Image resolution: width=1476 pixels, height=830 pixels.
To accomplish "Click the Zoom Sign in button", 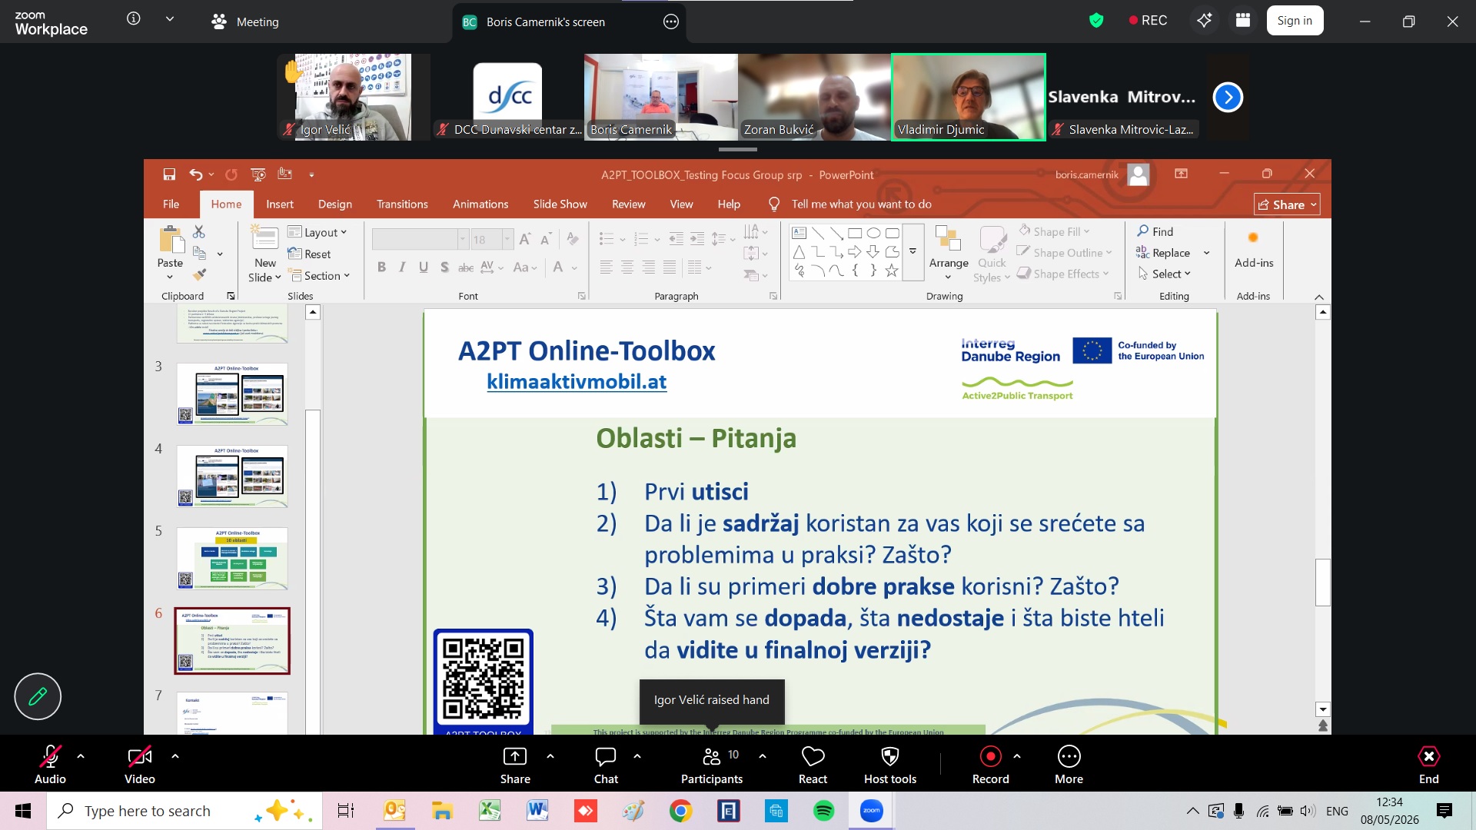I will tap(1295, 21).
